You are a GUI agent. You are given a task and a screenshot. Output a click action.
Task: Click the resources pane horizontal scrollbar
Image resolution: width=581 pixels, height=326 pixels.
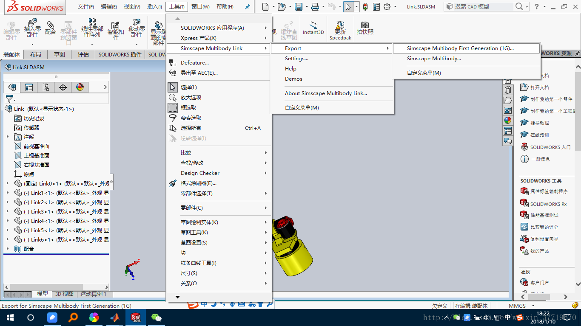point(538,297)
